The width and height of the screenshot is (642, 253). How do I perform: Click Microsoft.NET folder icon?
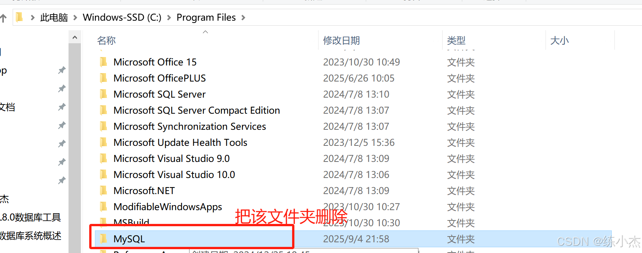103,191
